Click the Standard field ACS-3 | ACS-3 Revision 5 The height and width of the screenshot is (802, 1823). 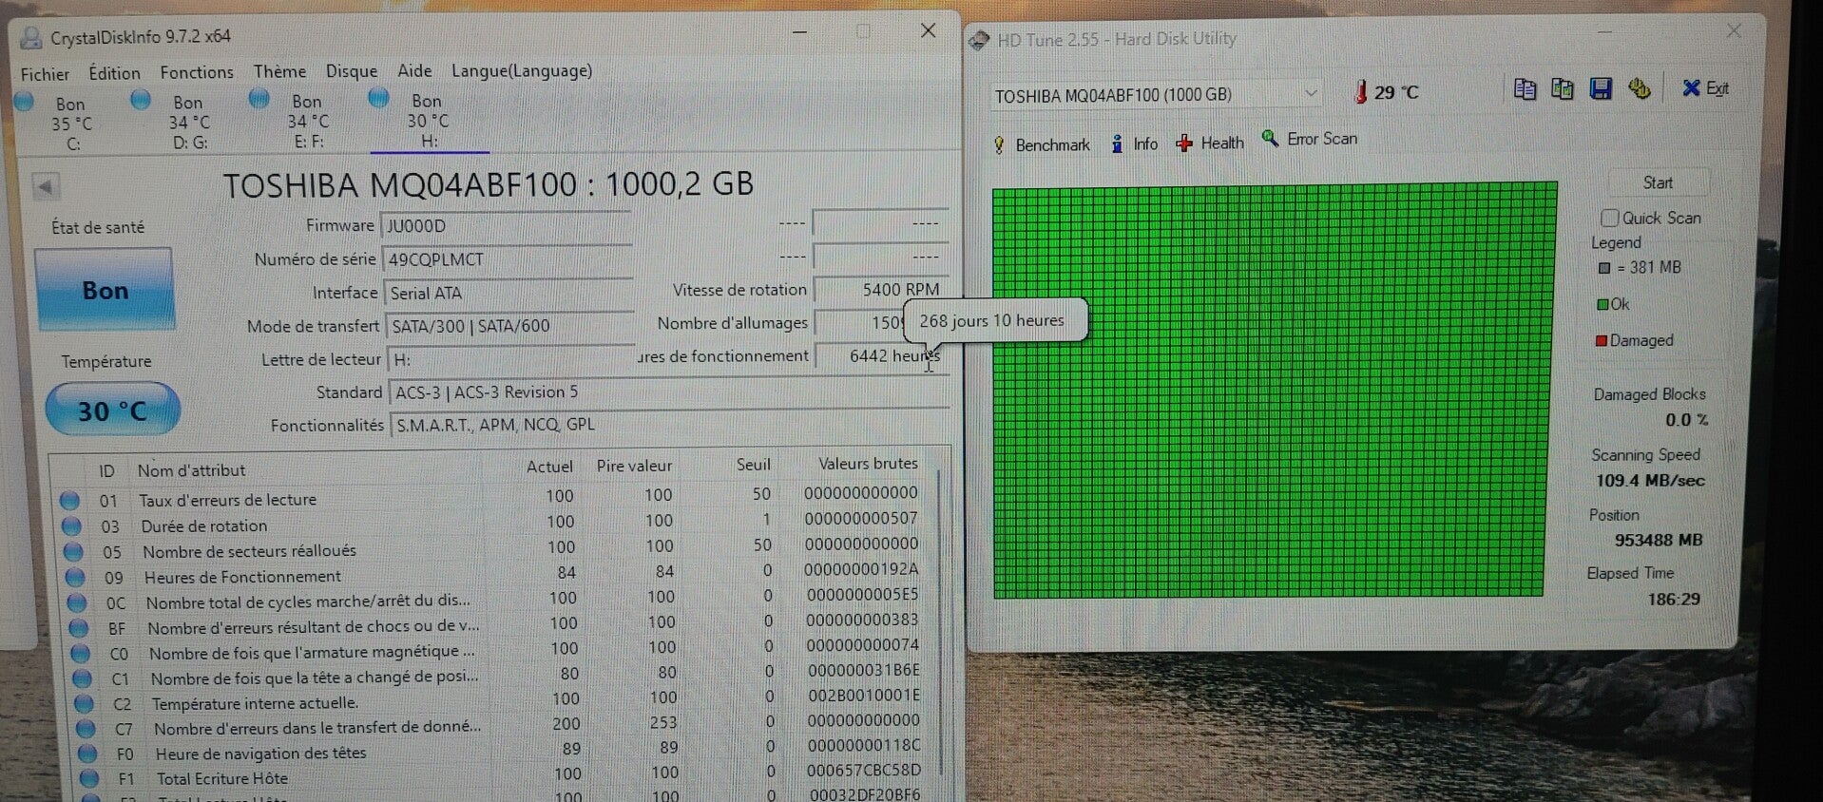tap(669, 392)
